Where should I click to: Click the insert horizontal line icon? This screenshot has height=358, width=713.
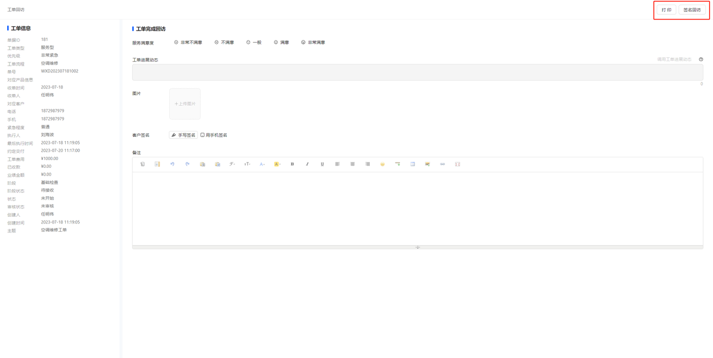398,164
